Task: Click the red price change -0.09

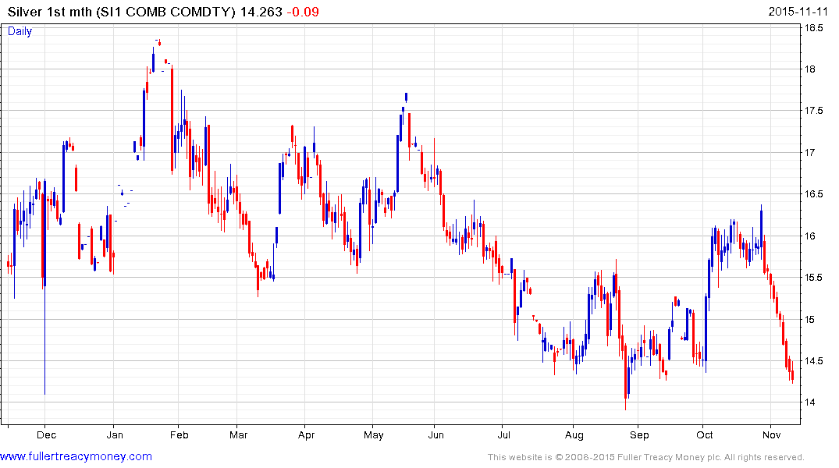Action: (x=303, y=12)
